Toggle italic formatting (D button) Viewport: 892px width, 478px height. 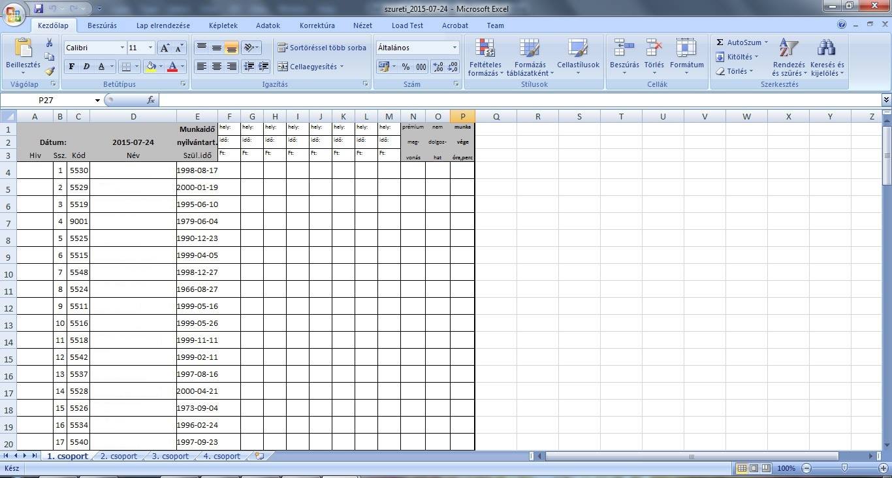click(x=86, y=67)
